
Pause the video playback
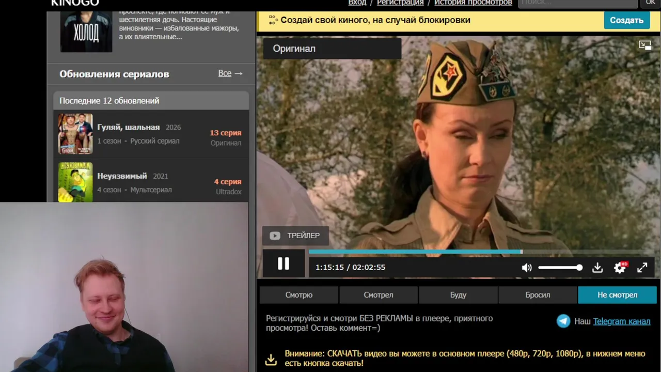click(284, 263)
